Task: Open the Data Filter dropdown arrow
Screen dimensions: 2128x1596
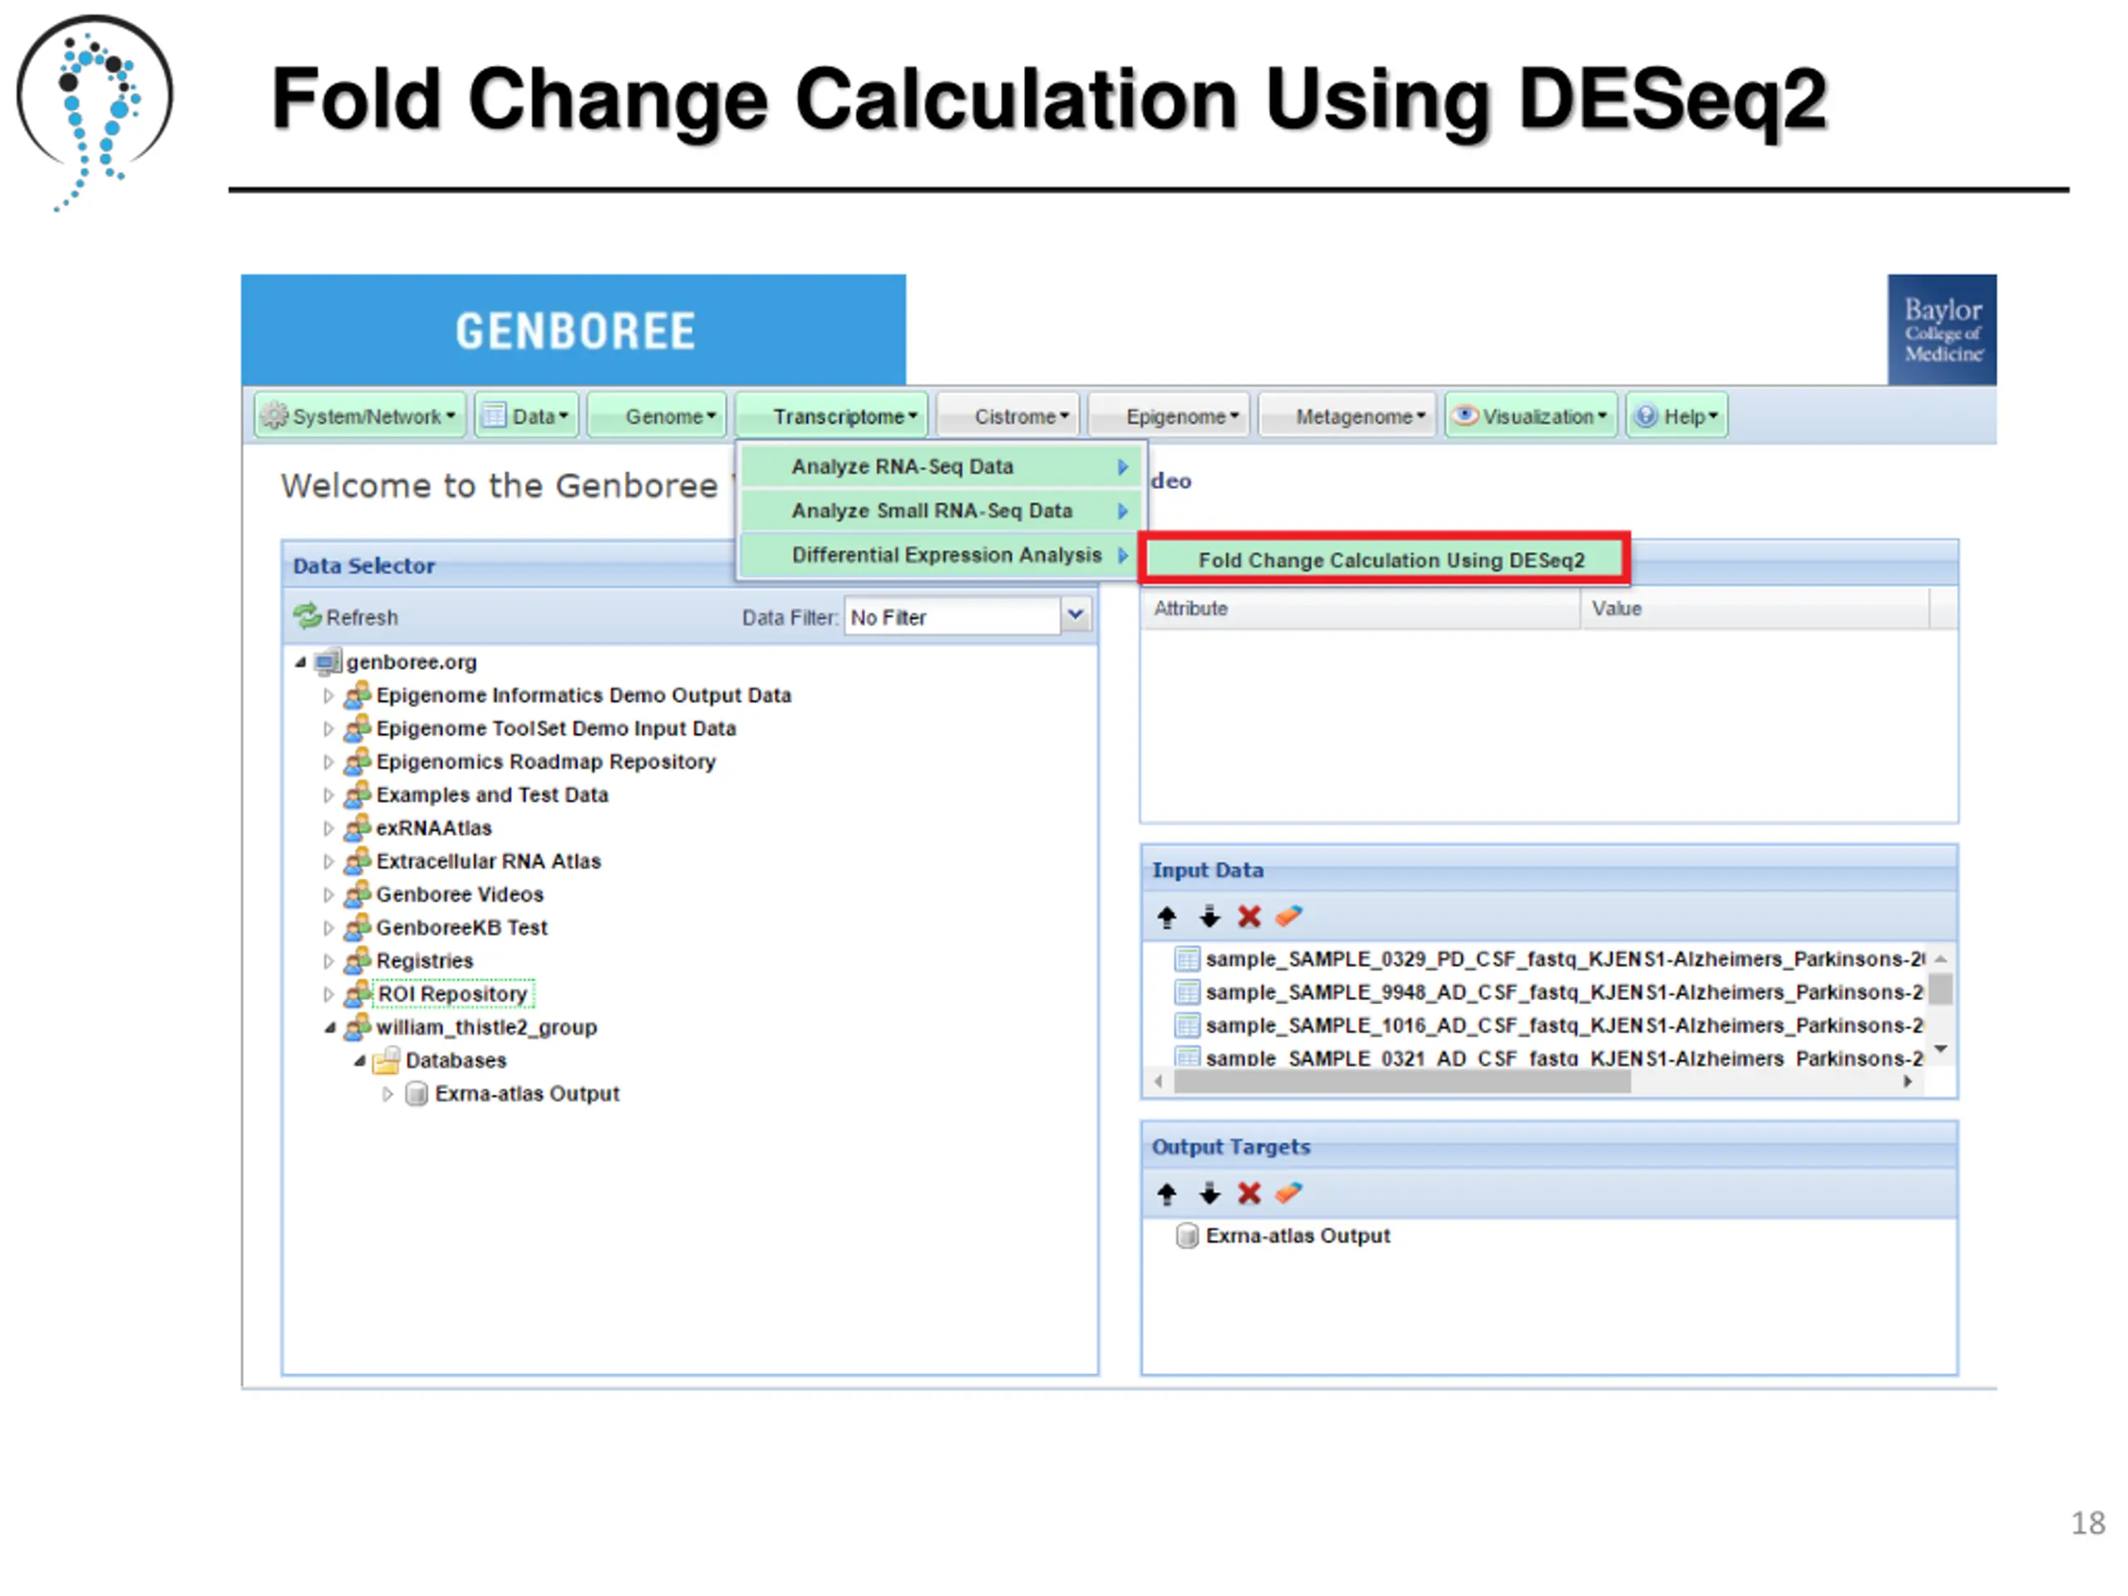Action: point(1076,616)
